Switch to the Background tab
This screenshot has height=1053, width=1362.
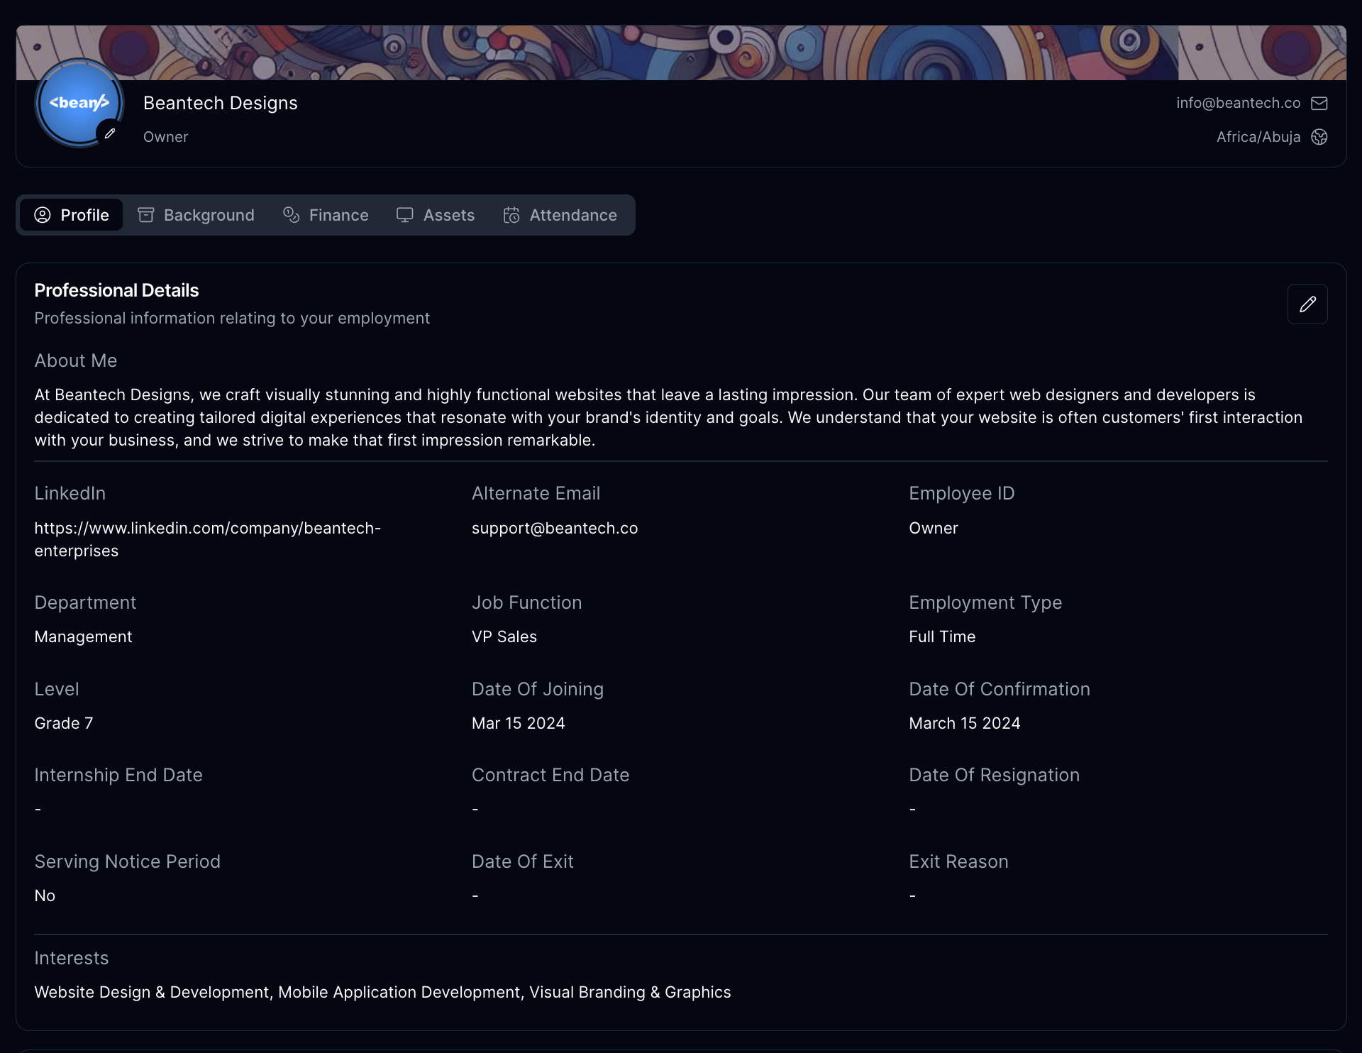click(209, 215)
